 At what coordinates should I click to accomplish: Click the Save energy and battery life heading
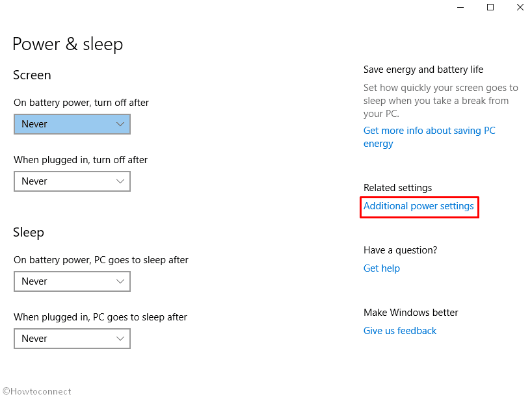pyautogui.click(x=423, y=70)
